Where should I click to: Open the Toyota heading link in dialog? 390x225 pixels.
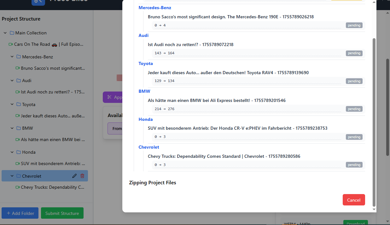(146, 63)
